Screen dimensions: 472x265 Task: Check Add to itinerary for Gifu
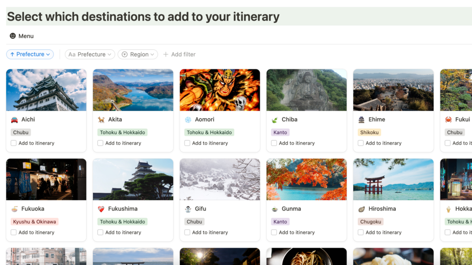187,232
